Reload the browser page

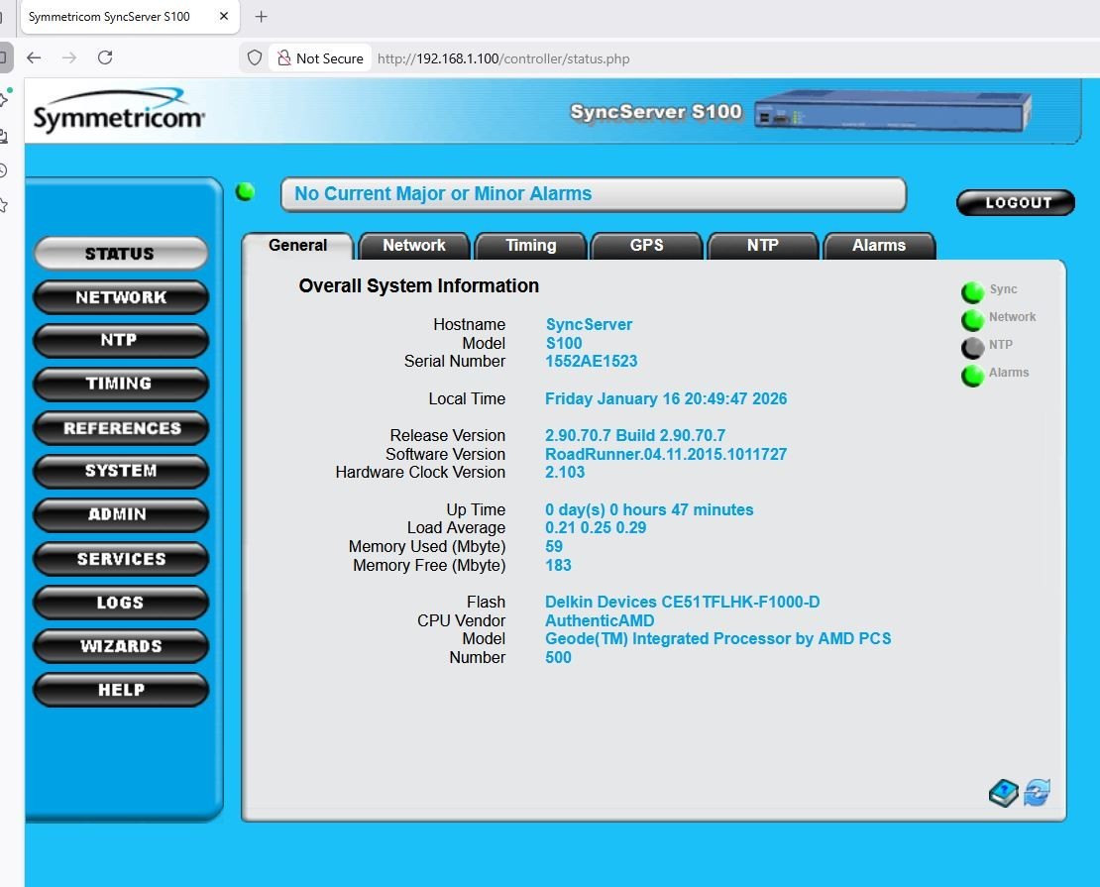click(x=105, y=57)
